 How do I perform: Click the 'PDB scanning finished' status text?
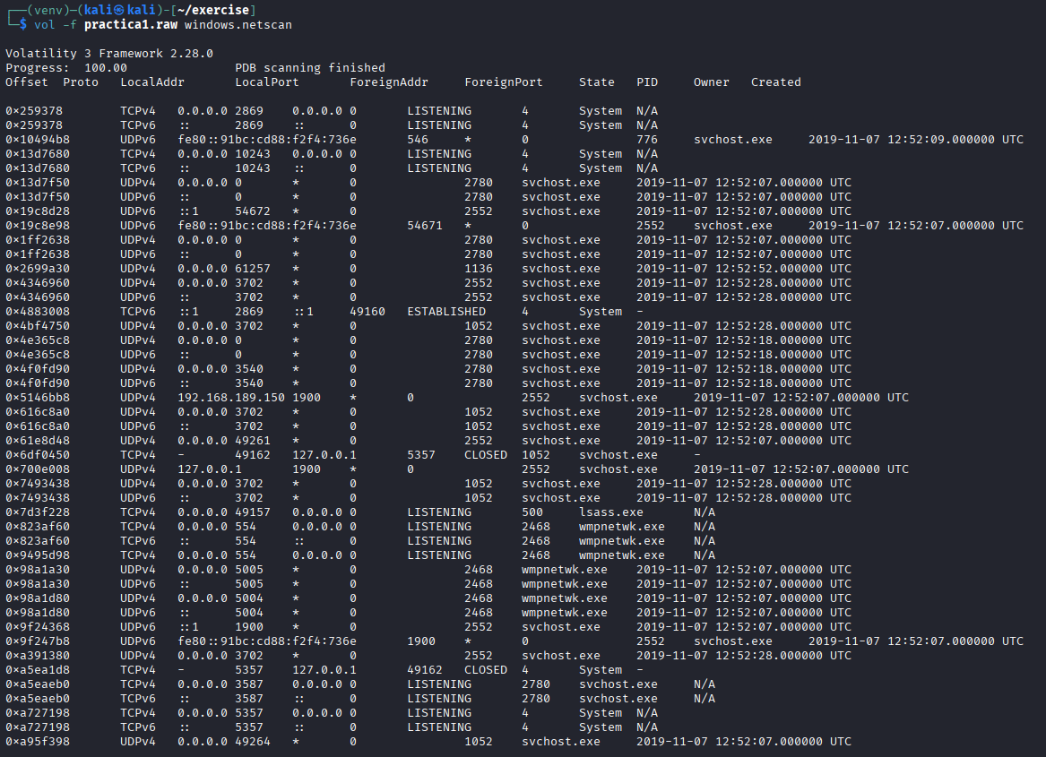(x=310, y=68)
